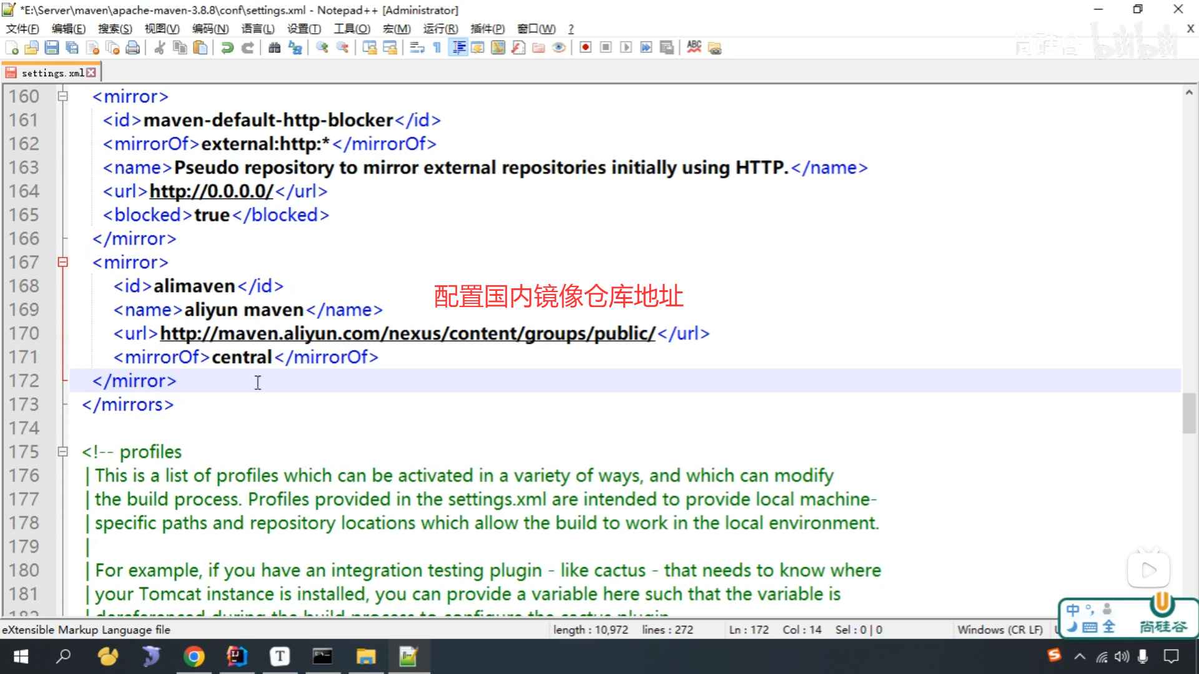The image size is (1199, 674).
Task: Toggle the Indent guide toolbar button
Action: 458,48
